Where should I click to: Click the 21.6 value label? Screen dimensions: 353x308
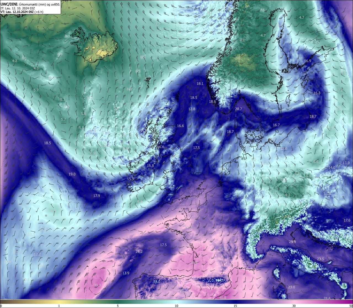click(327, 298)
